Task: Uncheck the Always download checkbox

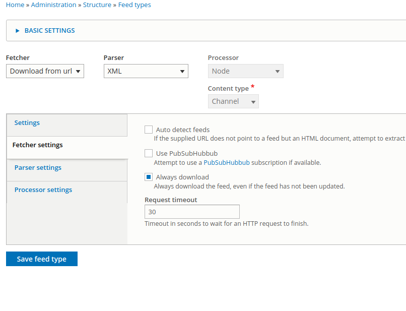Action: click(x=149, y=177)
